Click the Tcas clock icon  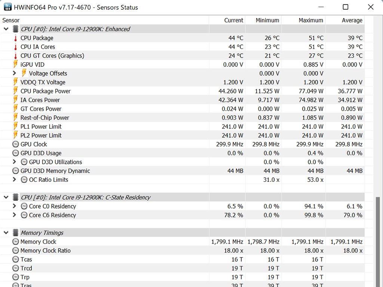[16, 259]
